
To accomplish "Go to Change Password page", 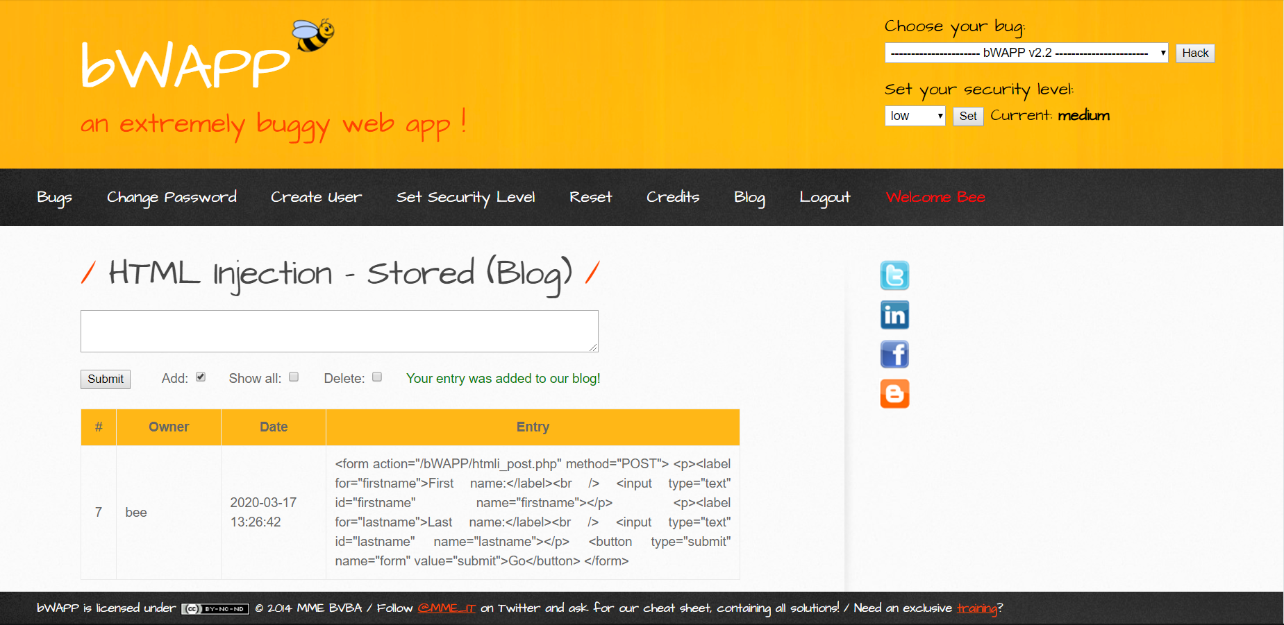I will pyautogui.click(x=172, y=198).
